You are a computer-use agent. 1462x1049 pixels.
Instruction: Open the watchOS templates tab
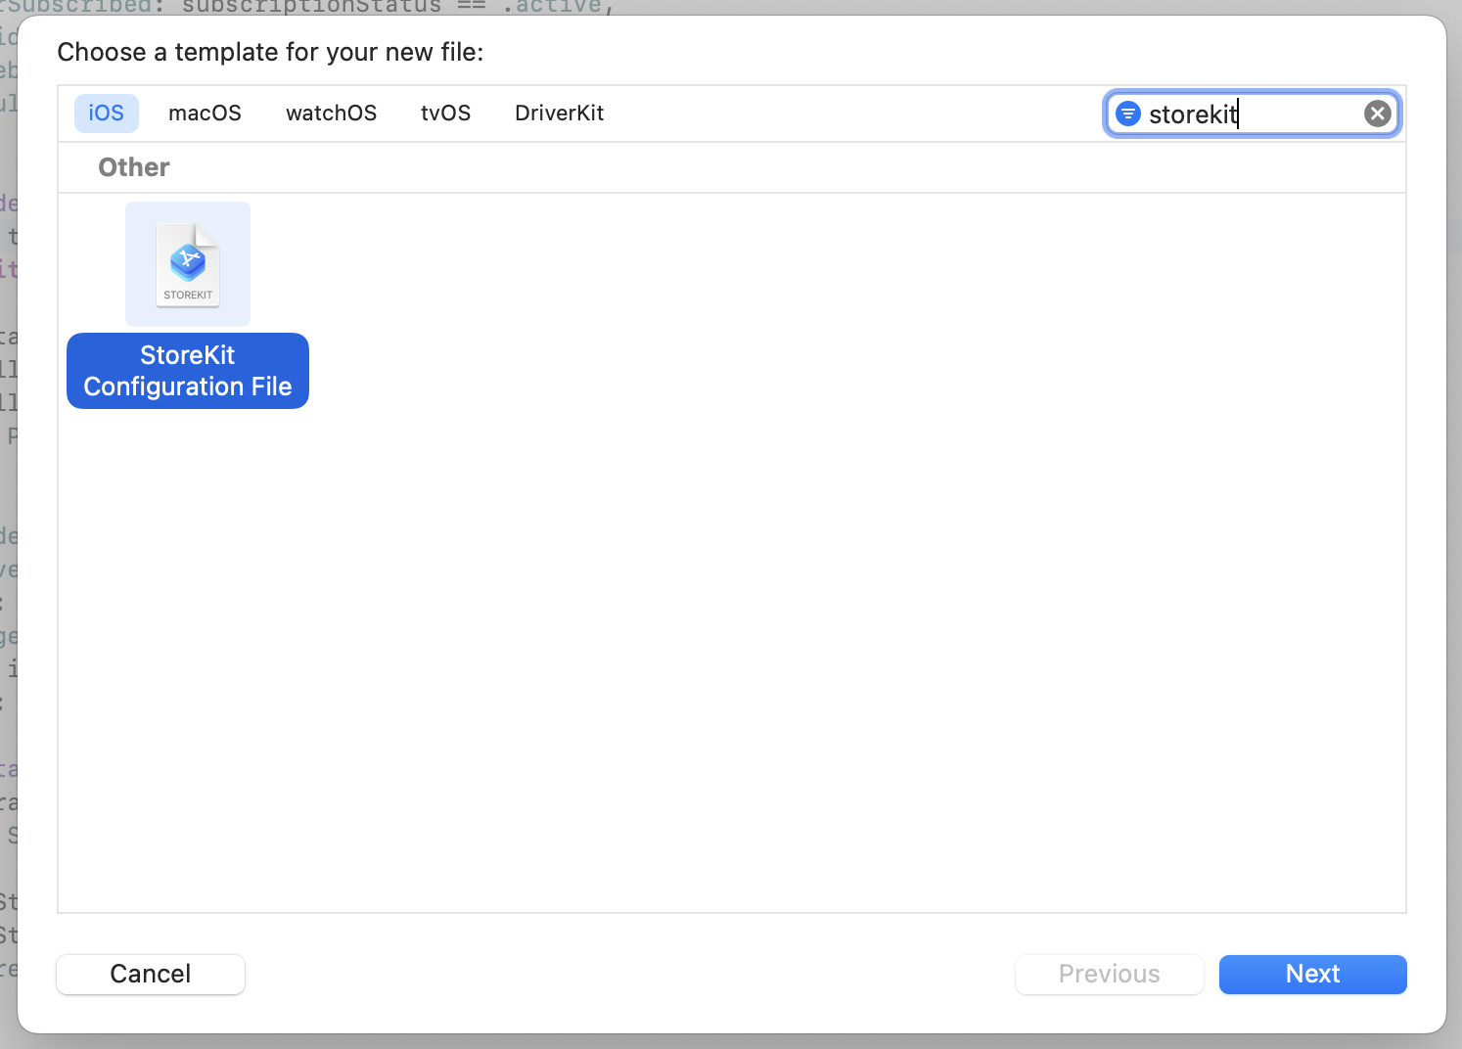pos(331,114)
